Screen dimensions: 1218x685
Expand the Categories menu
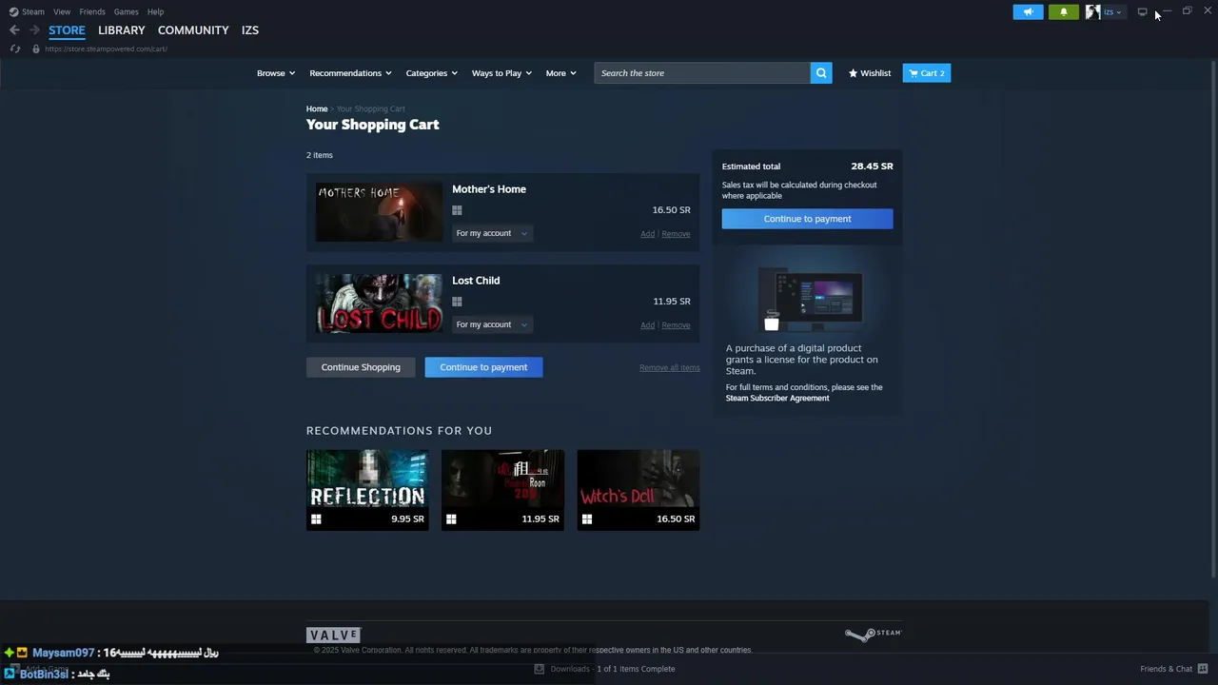(432, 73)
